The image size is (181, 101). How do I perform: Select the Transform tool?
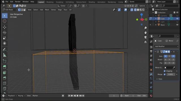pos(5,43)
